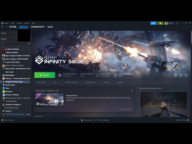The height and width of the screenshot is (144, 192).
Task: Click the Portal 2 game icon
Action: pyautogui.click(x=4, y=111)
